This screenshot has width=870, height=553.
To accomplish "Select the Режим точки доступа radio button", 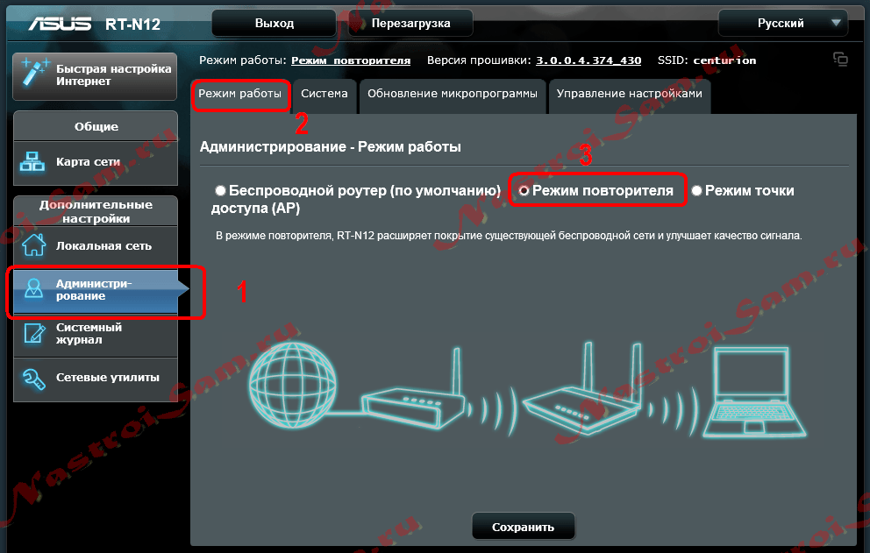I will [697, 190].
